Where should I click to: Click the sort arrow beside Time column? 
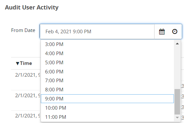[x=17, y=64]
